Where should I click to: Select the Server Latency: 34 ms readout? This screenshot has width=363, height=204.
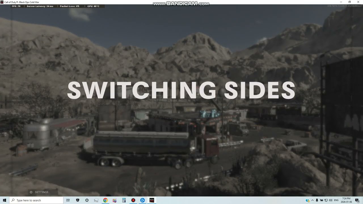pos(40,6)
